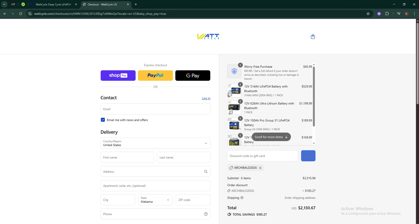Image resolution: width=419 pixels, height=224 pixels.
Task: Click the Shipping info question icon
Action: [242, 198]
